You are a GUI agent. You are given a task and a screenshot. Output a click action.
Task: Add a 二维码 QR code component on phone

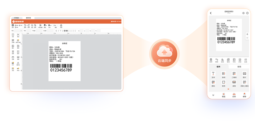234,75
